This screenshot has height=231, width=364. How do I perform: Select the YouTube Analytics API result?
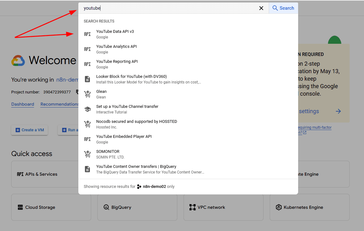coord(188,49)
